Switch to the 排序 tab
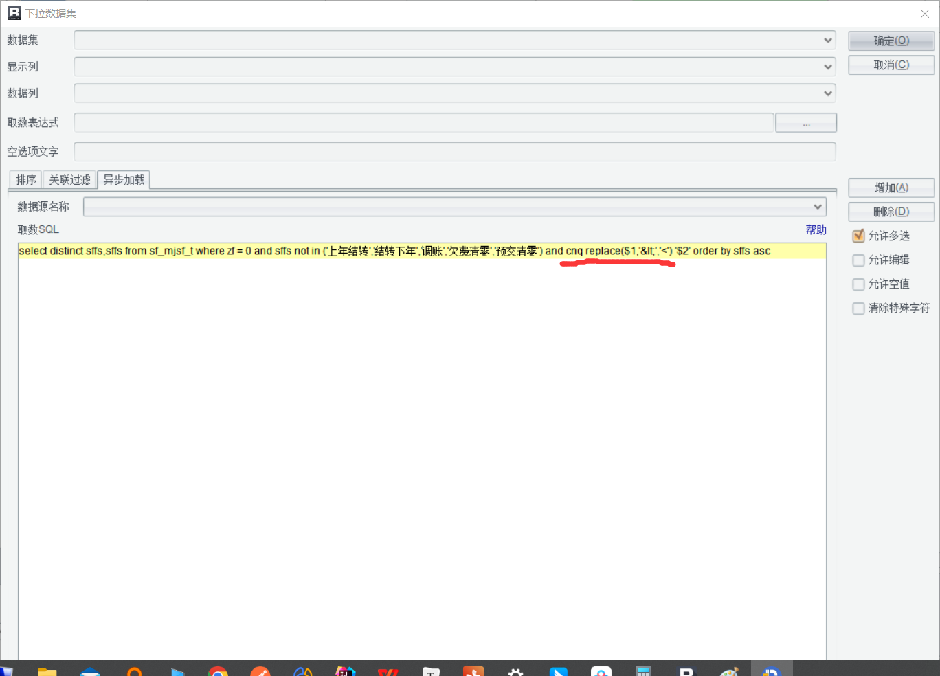The width and height of the screenshot is (940, 676). (25, 180)
